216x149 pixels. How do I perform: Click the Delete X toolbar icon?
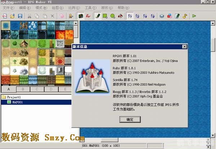(53, 16)
